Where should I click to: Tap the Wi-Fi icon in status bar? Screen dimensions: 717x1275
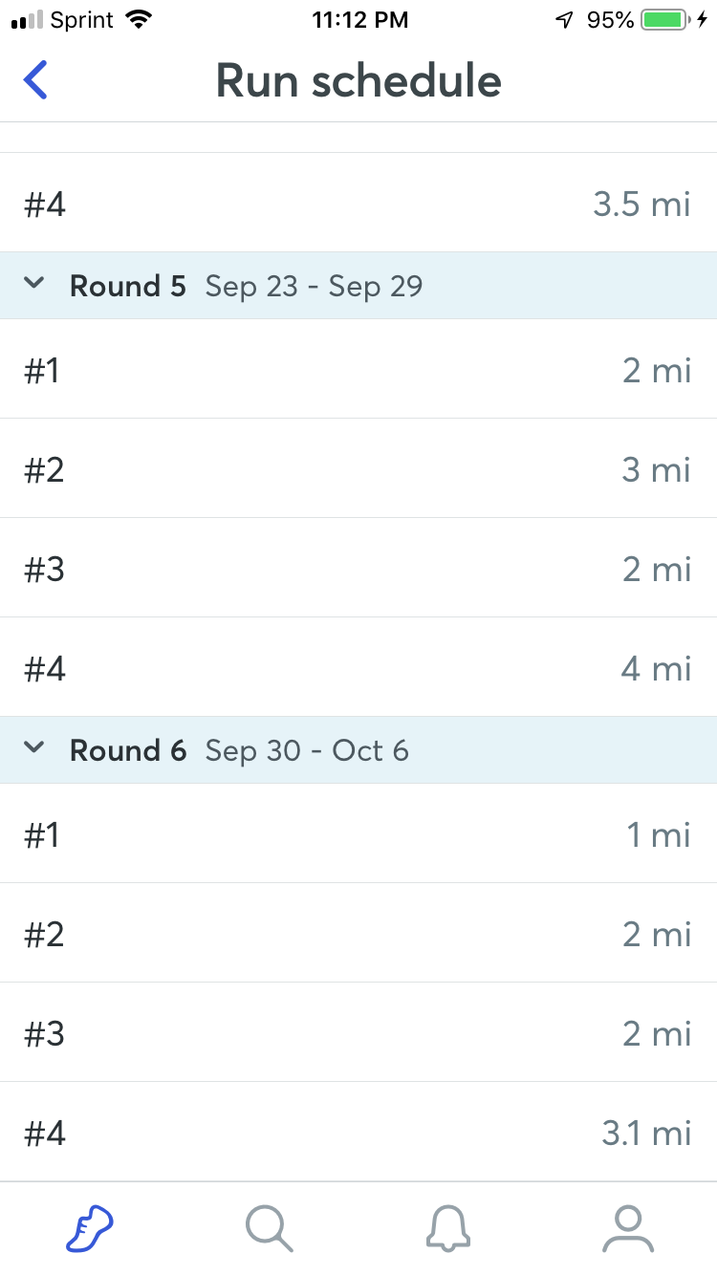[140, 20]
